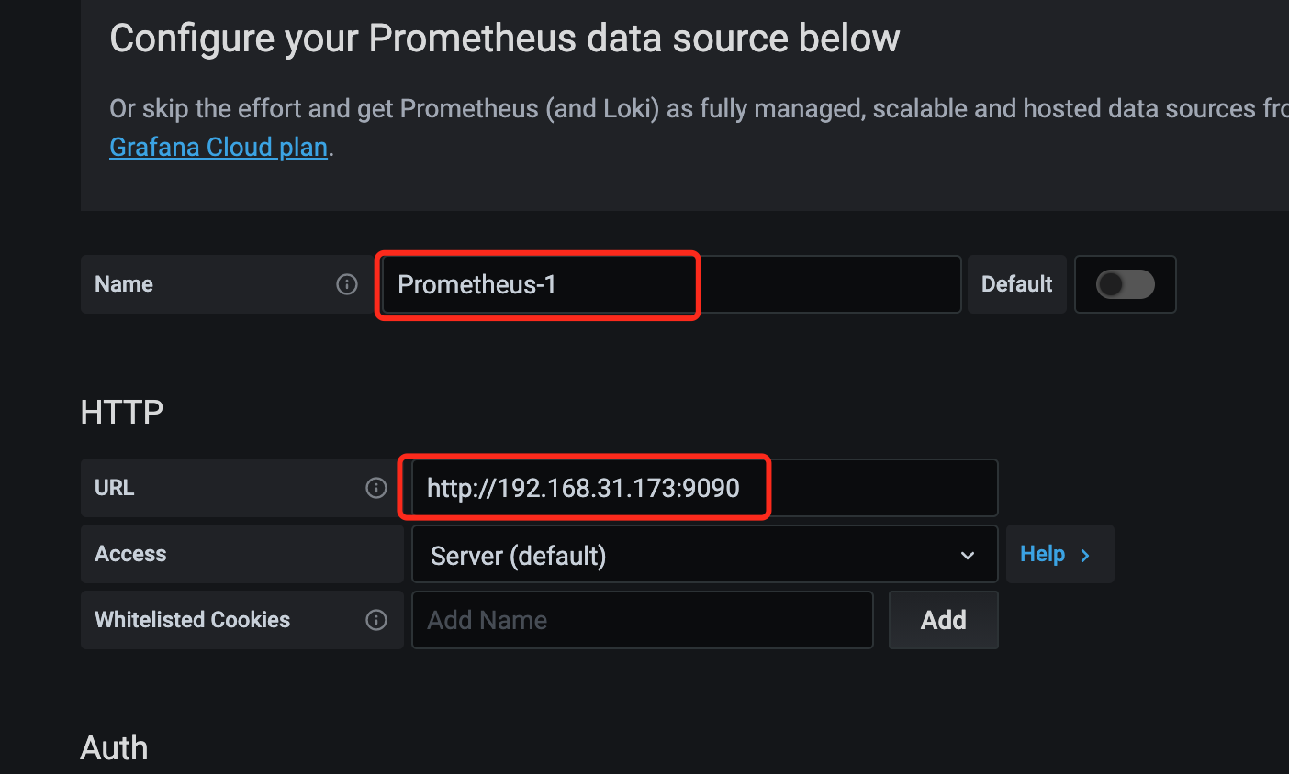The height and width of the screenshot is (774, 1289).
Task: Click the Whitelisted Cookies label
Action: click(x=192, y=620)
